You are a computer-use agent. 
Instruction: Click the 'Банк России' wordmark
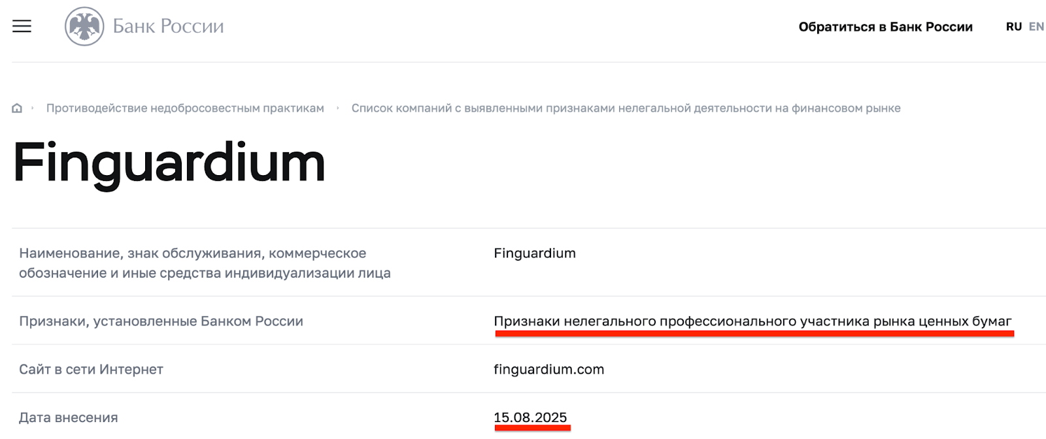coord(168,26)
